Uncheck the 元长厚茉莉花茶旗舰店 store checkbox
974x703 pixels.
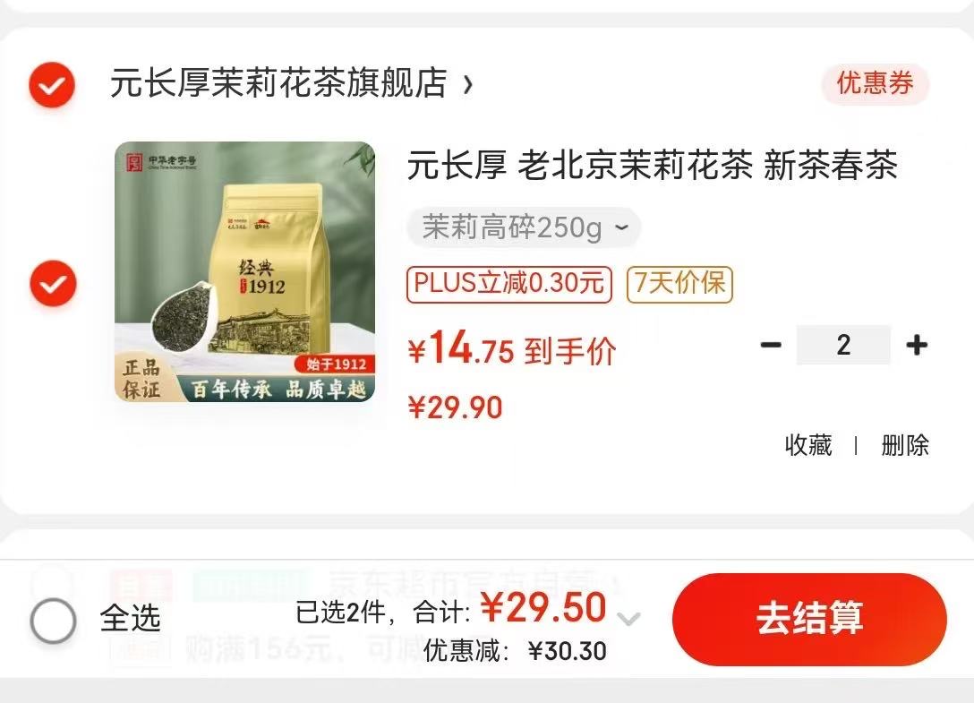(x=52, y=84)
